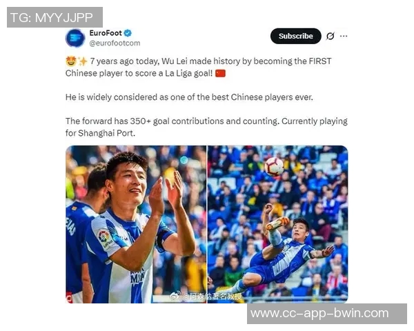Viewport: 414px width, 331px height.
Task: Click the China flag emoji
Action: 220,73
